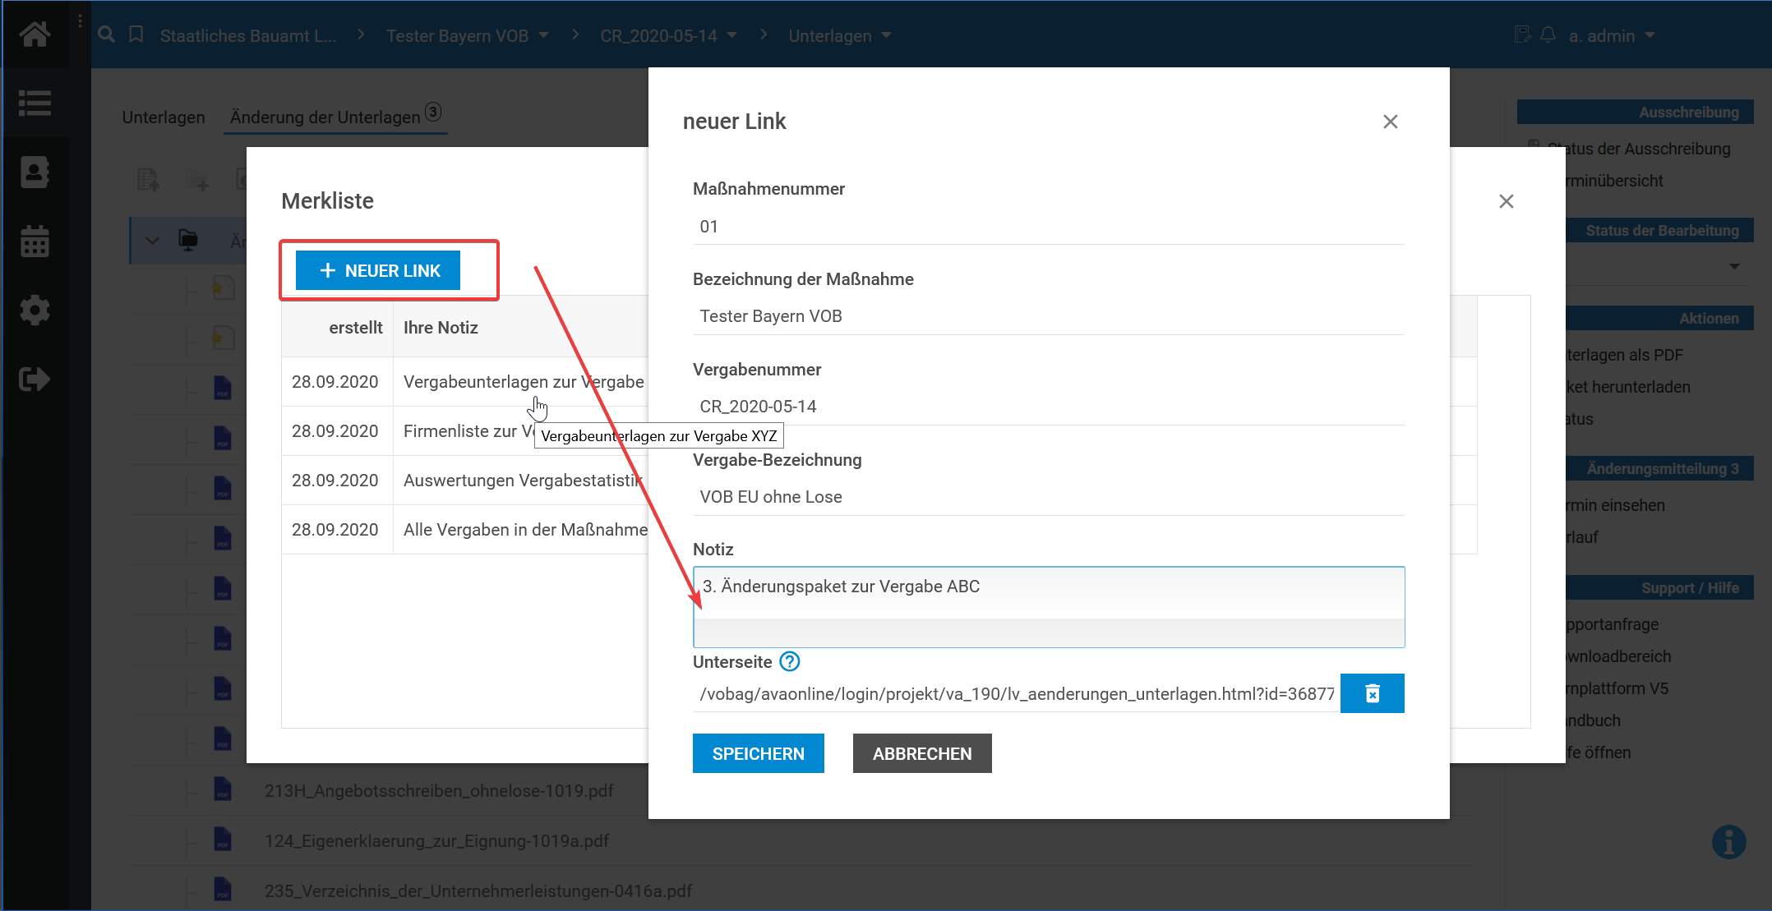1772x911 pixels.
Task: Click the PDF icon of 213H_Angebotsschreiben file
Action: point(223,789)
